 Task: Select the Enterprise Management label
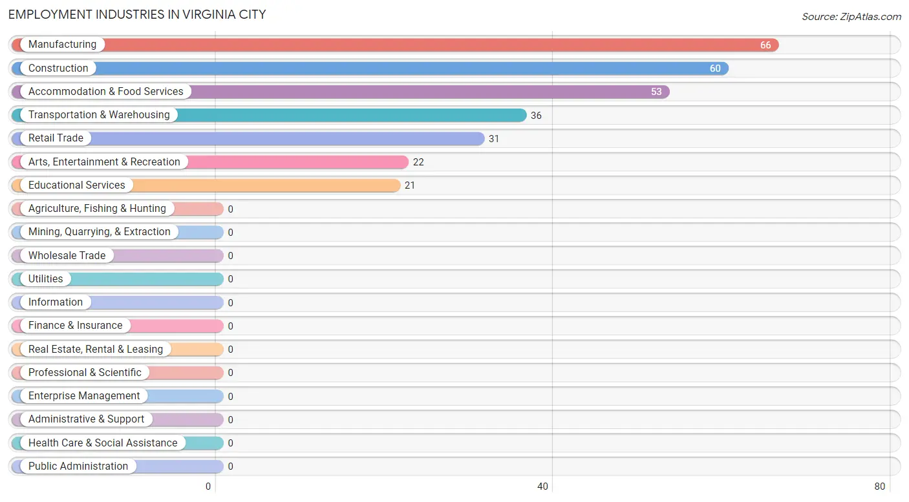point(84,396)
